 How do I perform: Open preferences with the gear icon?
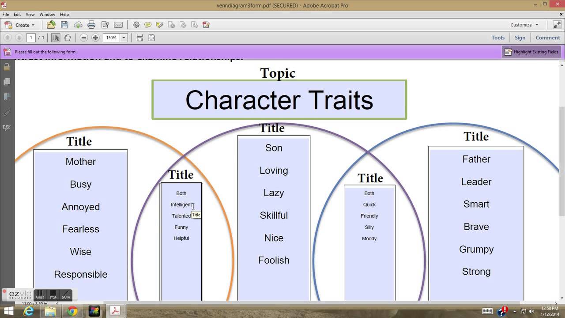136,25
